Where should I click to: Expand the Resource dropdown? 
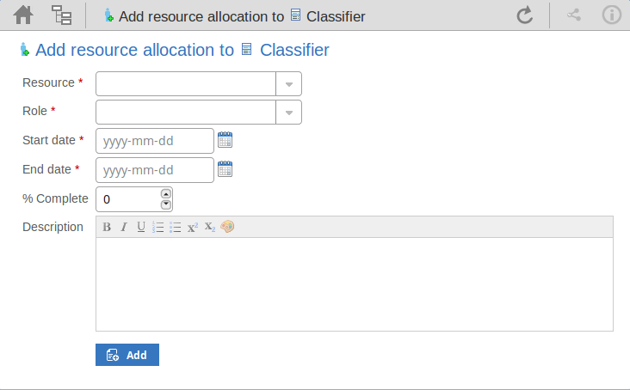click(x=288, y=84)
